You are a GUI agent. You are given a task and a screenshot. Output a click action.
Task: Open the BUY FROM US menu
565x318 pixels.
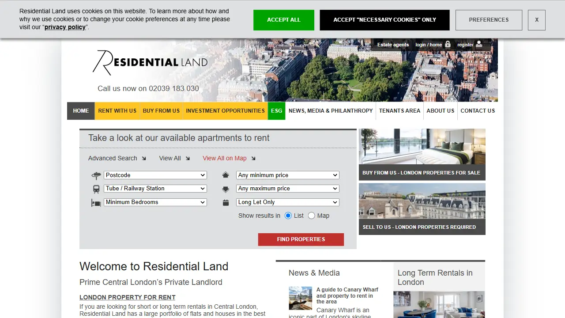click(x=161, y=111)
